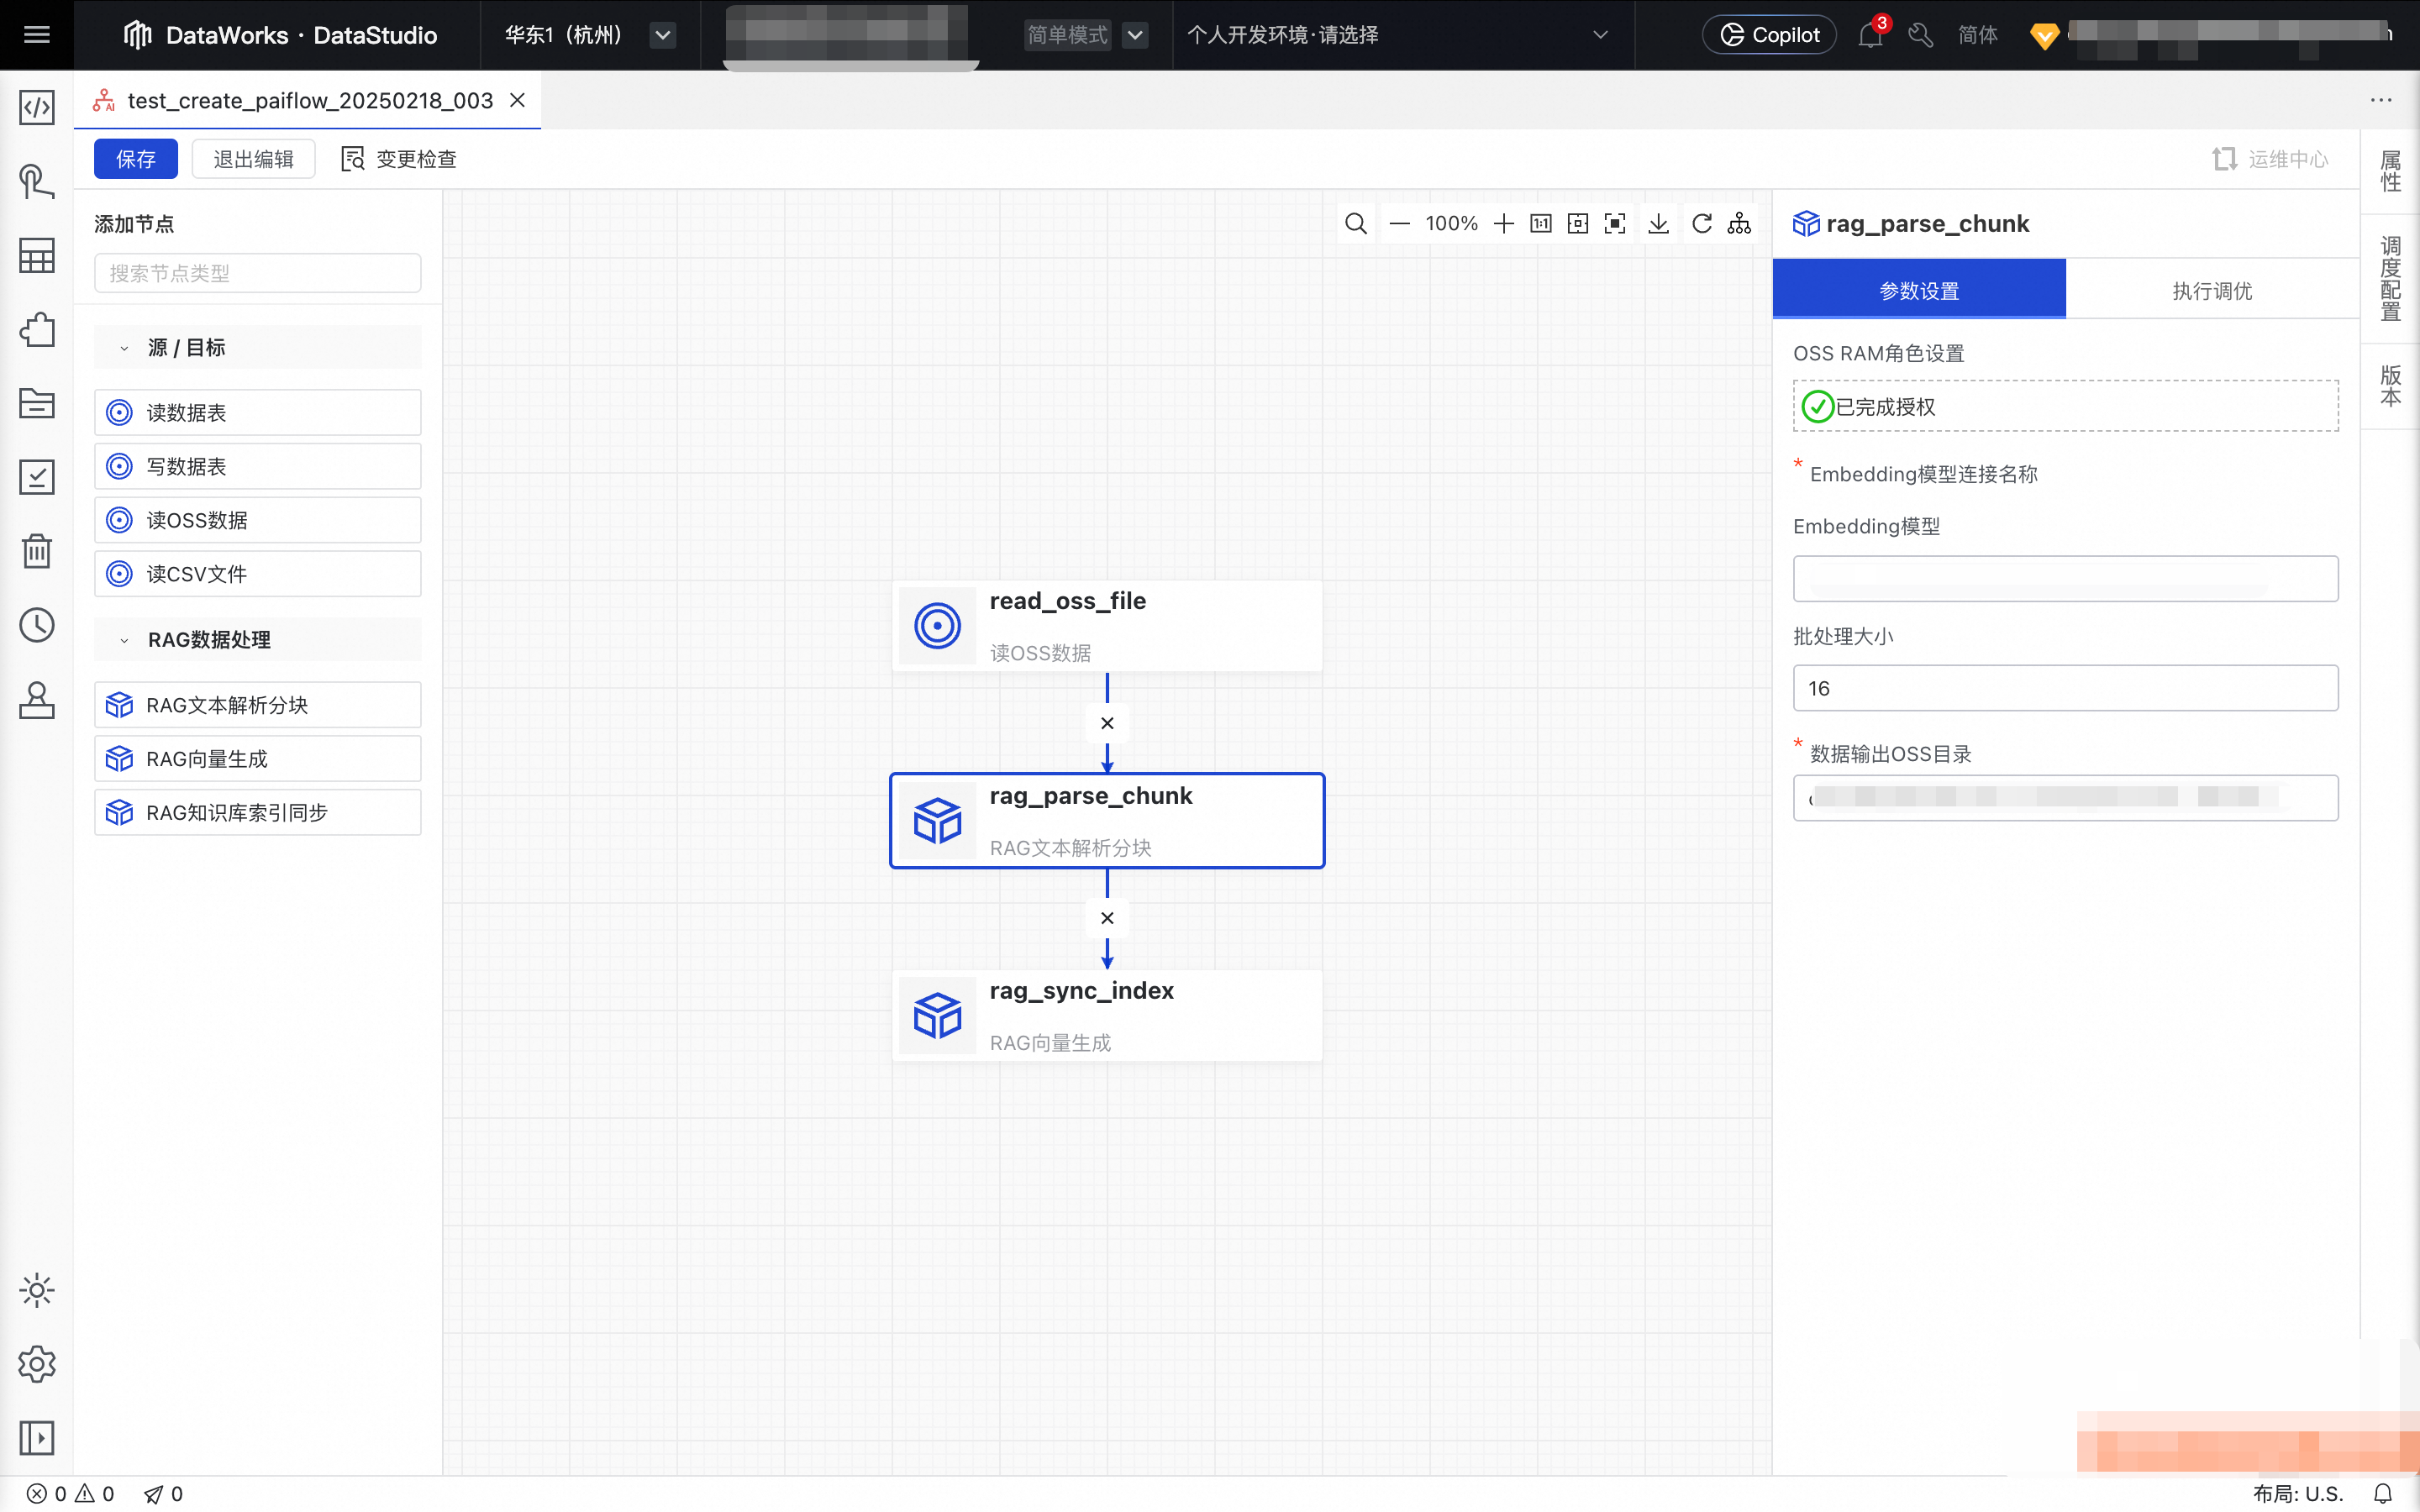The image size is (2420, 1512).
Task: Click the 保存 save button
Action: (135, 158)
